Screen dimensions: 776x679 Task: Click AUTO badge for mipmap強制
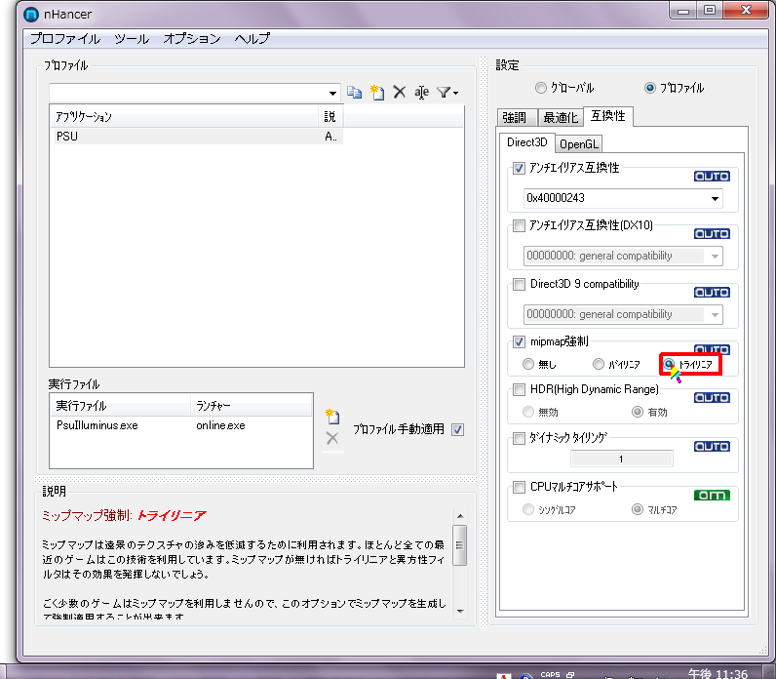point(712,349)
